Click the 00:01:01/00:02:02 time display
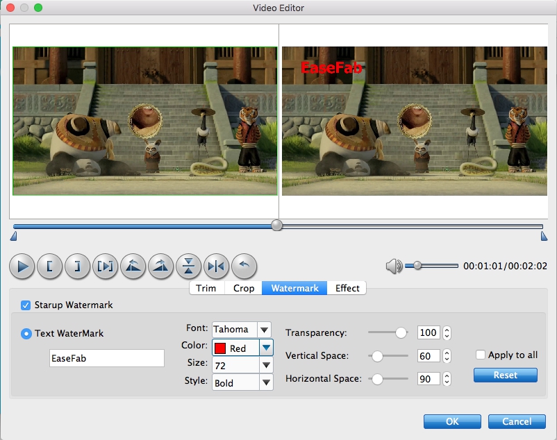 point(505,266)
